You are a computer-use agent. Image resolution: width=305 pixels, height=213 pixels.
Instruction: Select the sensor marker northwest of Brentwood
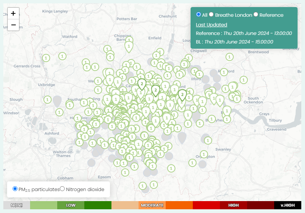[229, 57]
